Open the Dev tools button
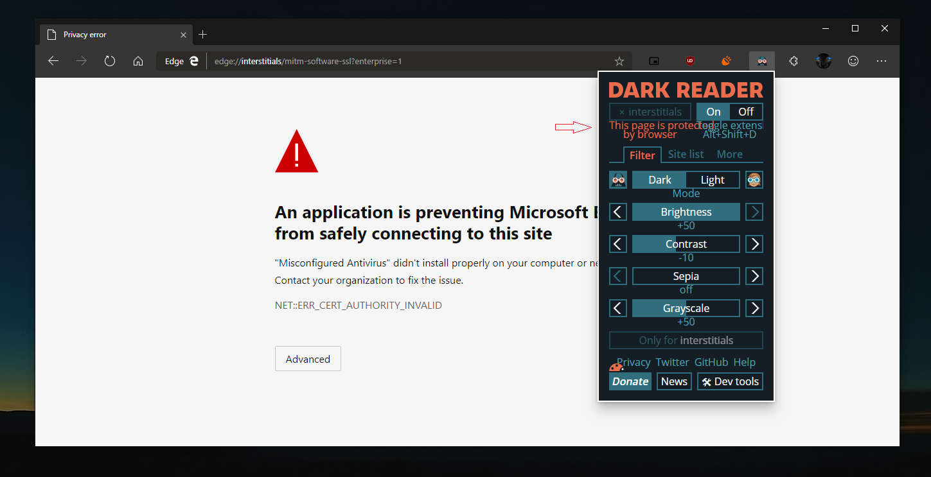Image resolution: width=931 pixels, height=477 pixels. point(730,381)
